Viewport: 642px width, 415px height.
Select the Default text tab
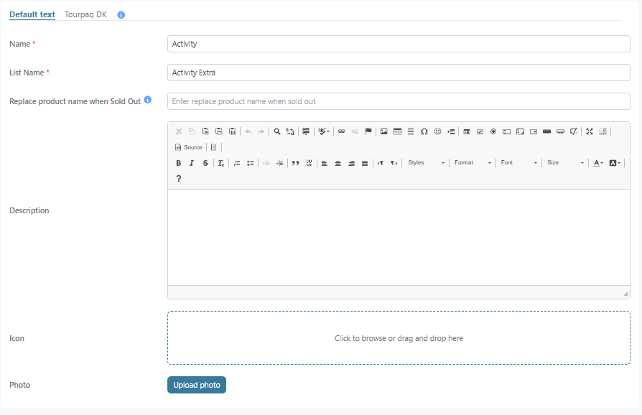pos(32,14)
